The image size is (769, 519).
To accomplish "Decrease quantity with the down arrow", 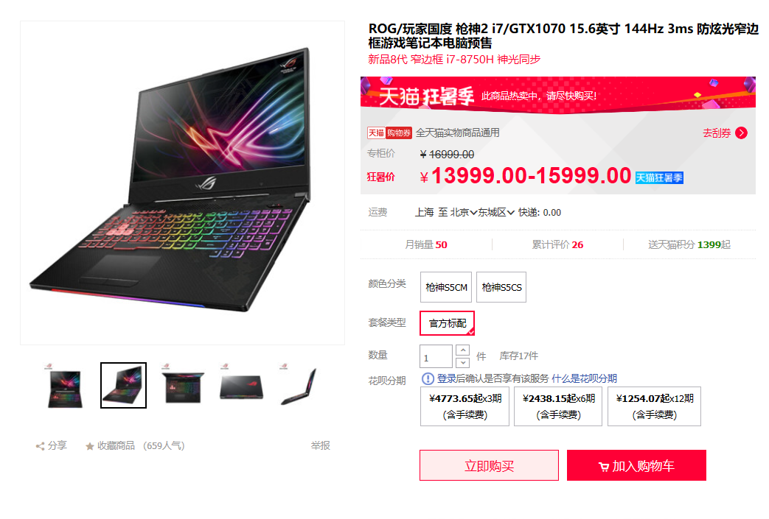I will click(462, 363).
